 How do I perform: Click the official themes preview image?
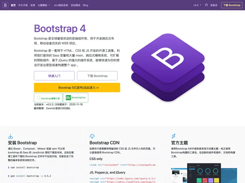coord(204,173)
